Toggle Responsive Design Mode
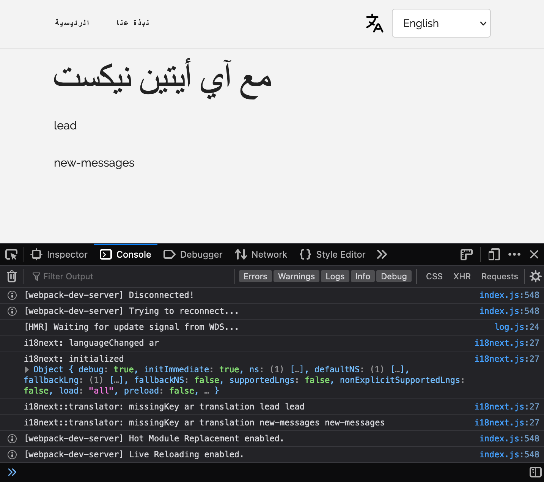 [494, 254]
